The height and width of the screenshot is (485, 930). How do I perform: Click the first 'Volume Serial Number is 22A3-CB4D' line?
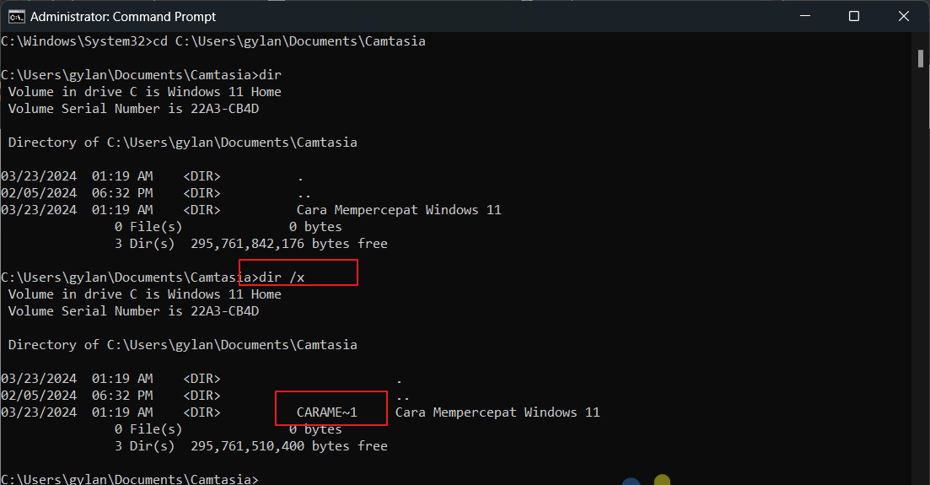click(133, 109)
